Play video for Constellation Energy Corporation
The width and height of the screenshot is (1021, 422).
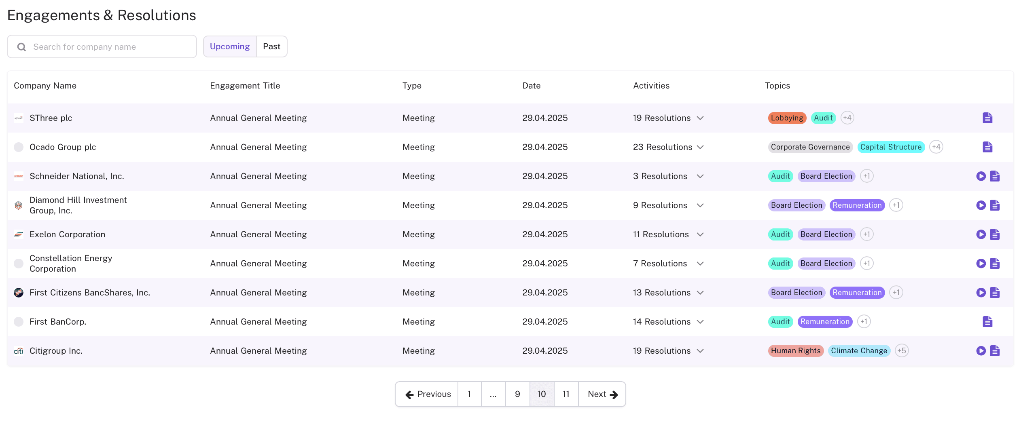pos(981,264)
